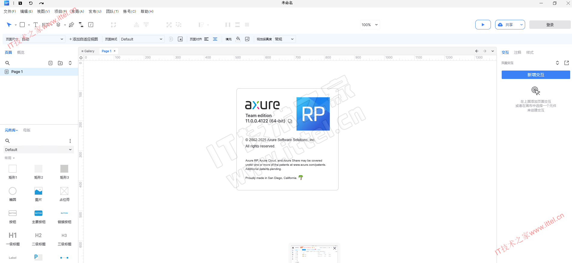Set page alignment to center

215,39
